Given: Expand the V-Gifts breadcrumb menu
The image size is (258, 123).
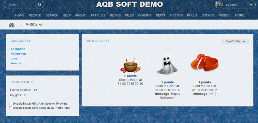Looking at the screenshot, I should [34, 25].
